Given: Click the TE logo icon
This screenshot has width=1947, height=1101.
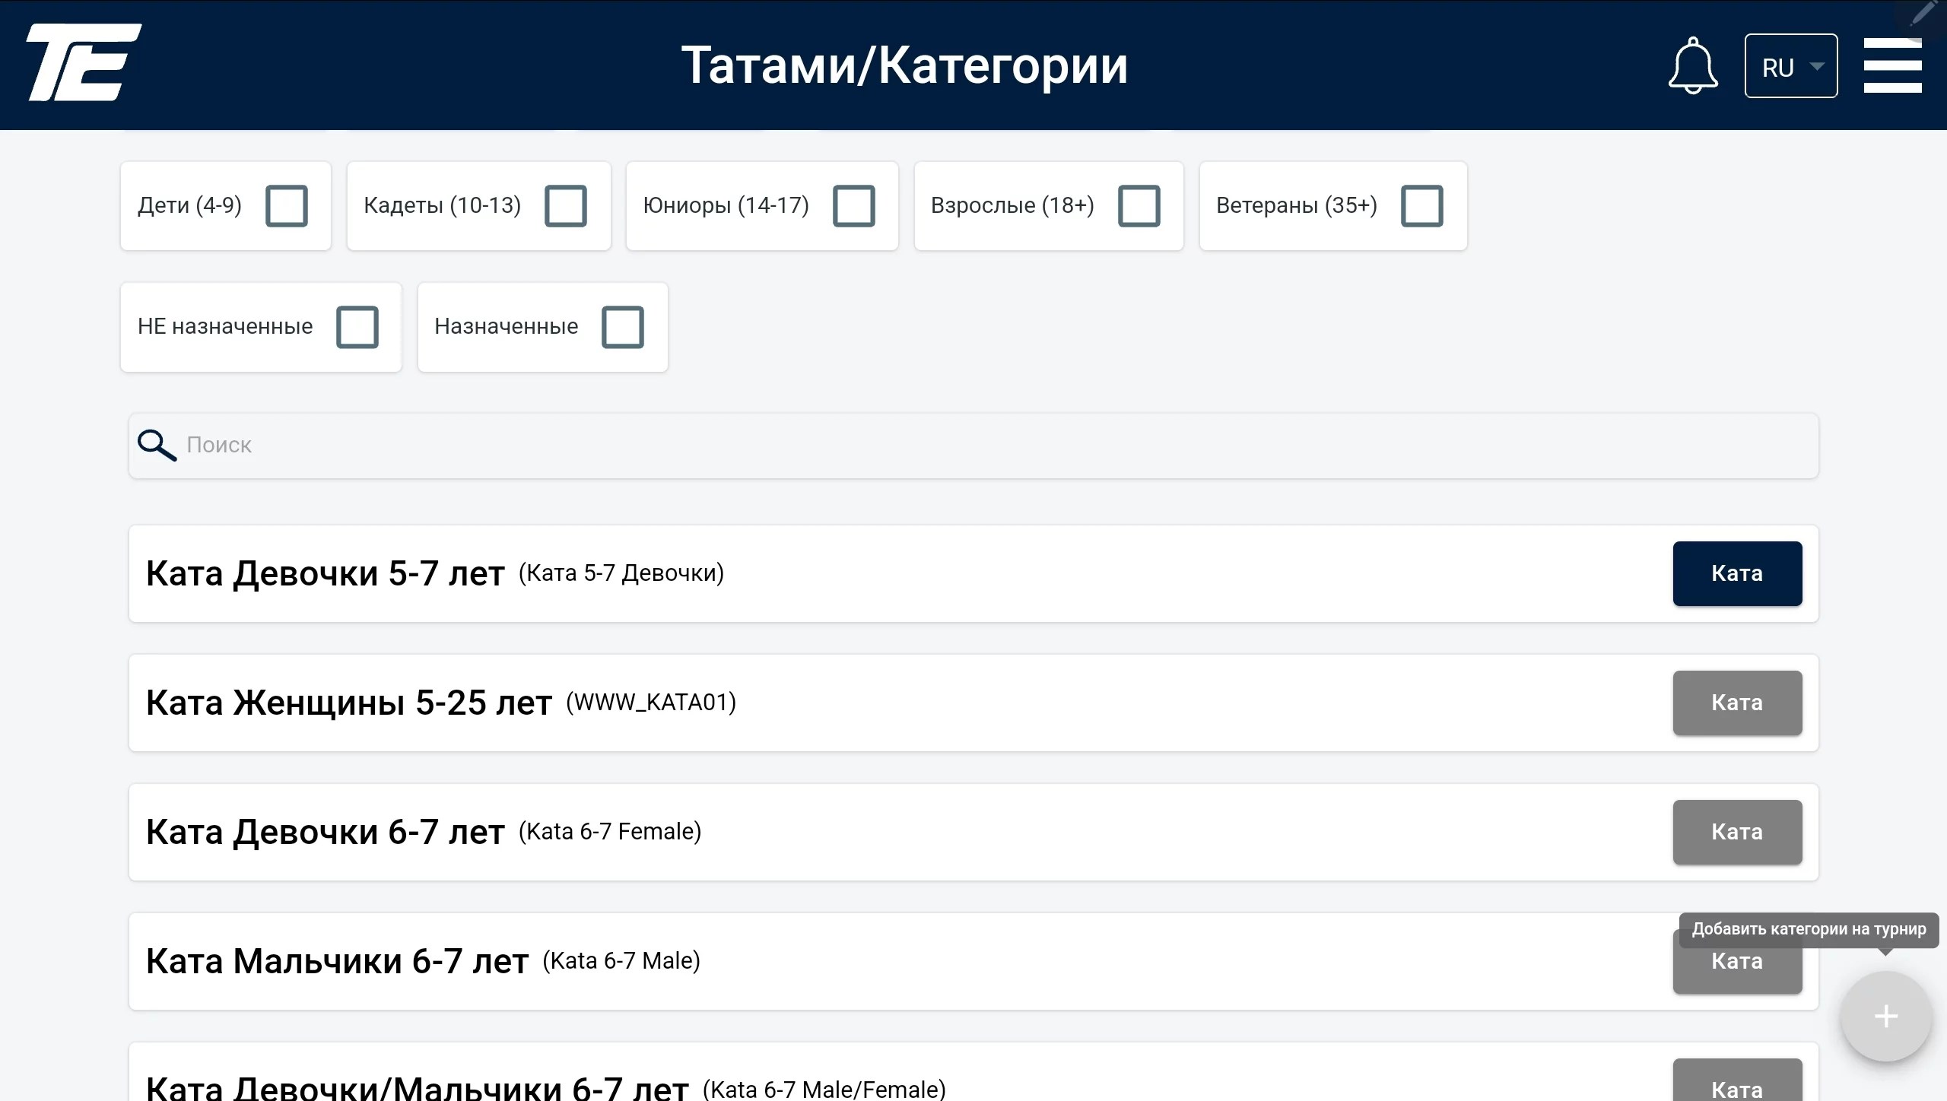Looking at the screenshot, I should [84, 62].
